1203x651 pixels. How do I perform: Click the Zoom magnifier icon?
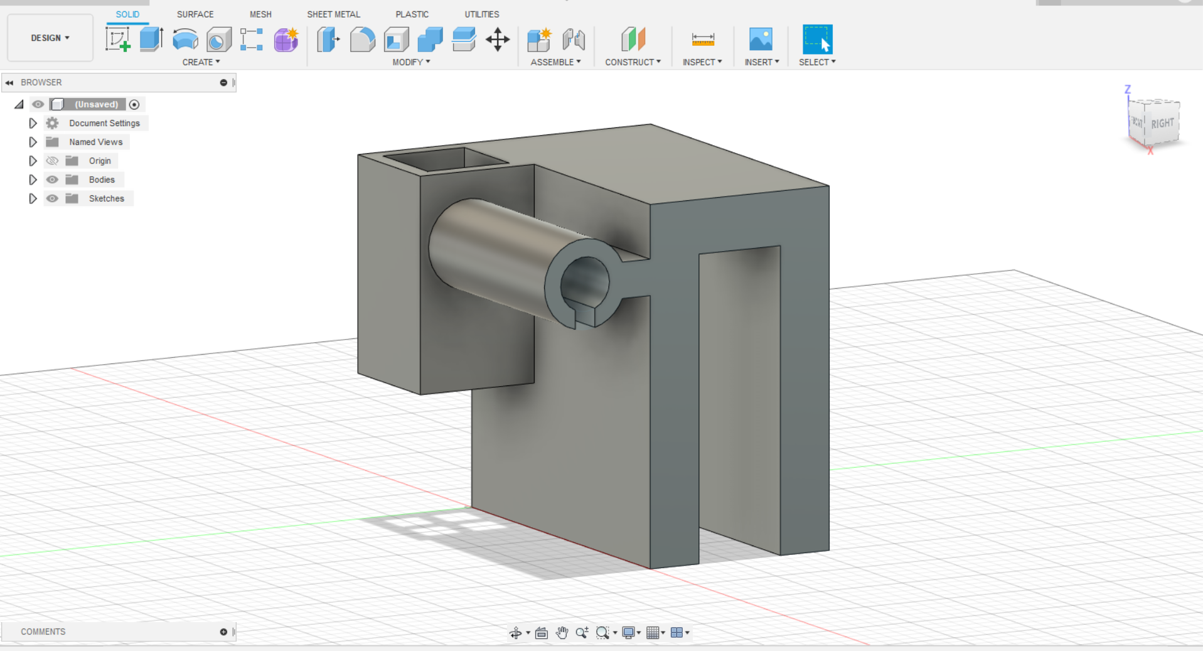[582, 633]
